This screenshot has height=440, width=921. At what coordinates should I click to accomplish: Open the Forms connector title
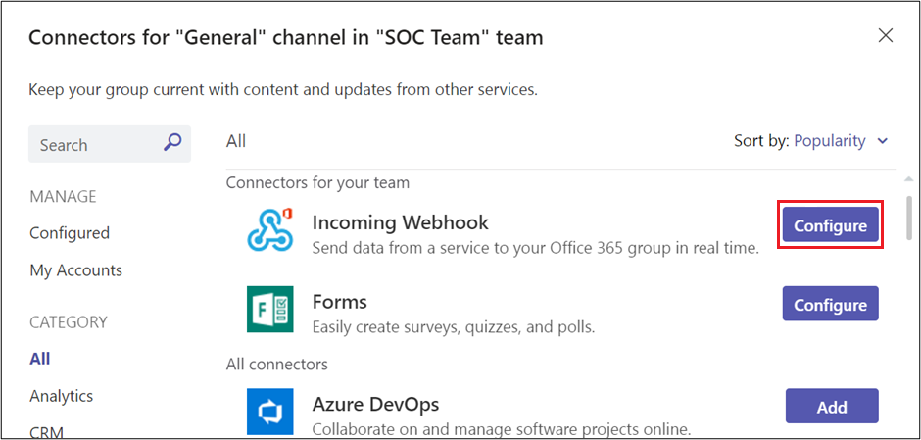click(x=339, y=302)
